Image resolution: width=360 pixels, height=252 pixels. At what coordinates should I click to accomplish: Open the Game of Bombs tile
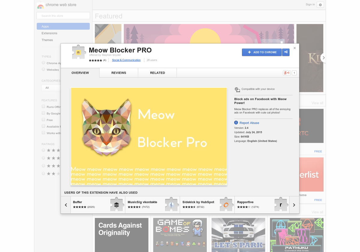(180, 235)
